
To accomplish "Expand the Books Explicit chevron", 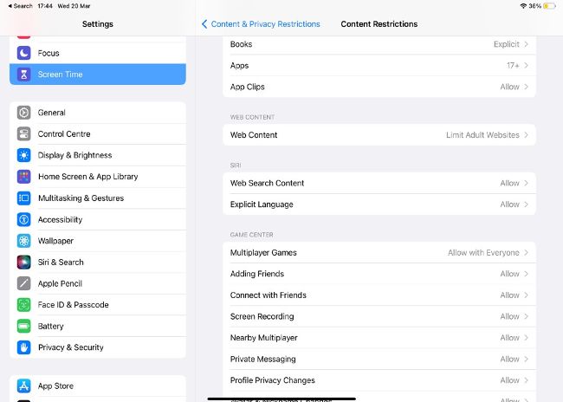I will click(x=526, y=44).
